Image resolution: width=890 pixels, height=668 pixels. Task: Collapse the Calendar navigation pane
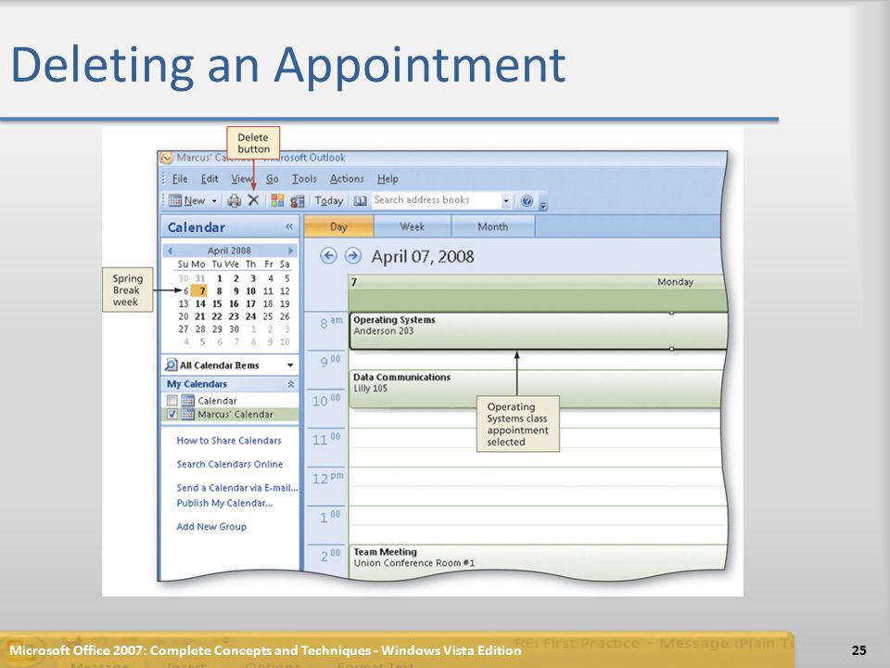[289, 226]
